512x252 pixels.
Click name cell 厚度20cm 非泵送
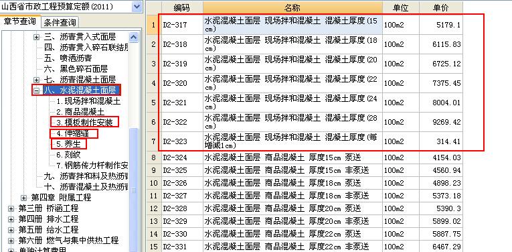coord(292,222)
